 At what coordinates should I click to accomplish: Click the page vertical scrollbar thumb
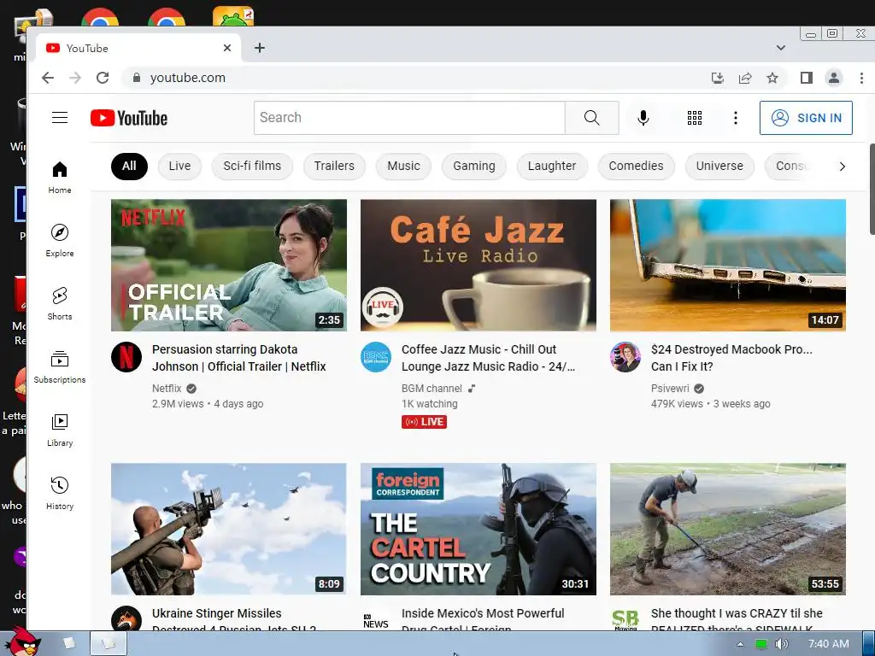pyautogui.click(x=872, y=189)
